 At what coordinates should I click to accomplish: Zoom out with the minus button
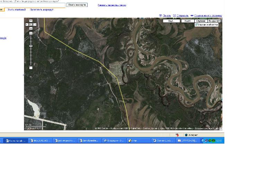coord(31,68)
